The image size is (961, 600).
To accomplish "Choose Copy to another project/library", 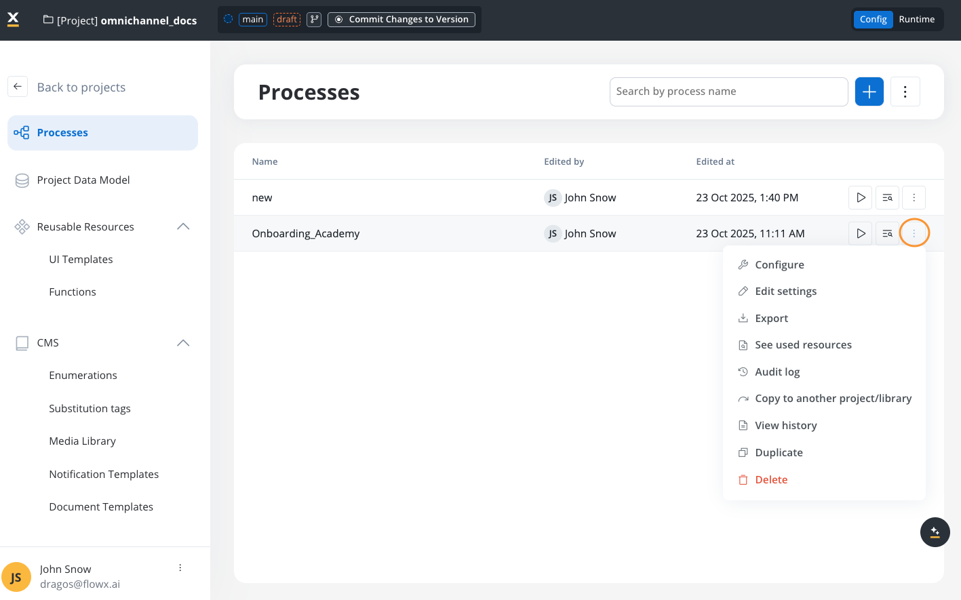I will 833,398.
